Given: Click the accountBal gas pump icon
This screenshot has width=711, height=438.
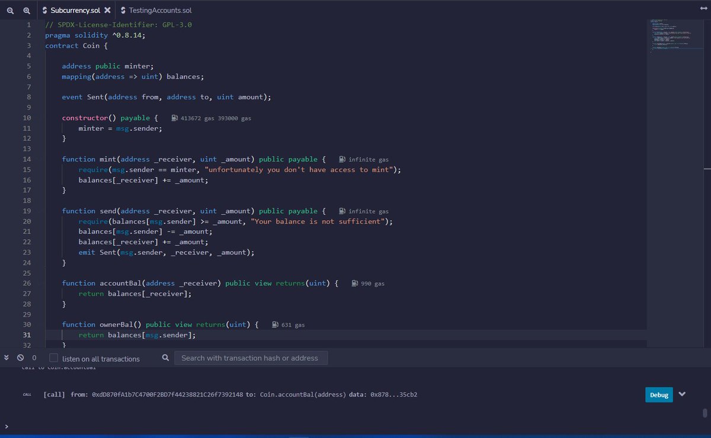Looking at the screenshot, I should [355, 284].
